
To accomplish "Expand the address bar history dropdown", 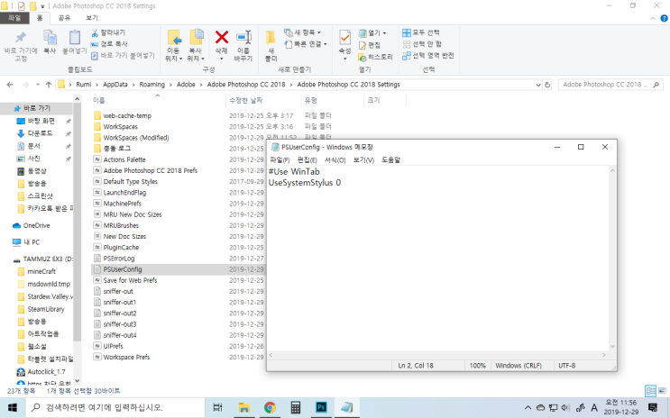I will [538, 85].
